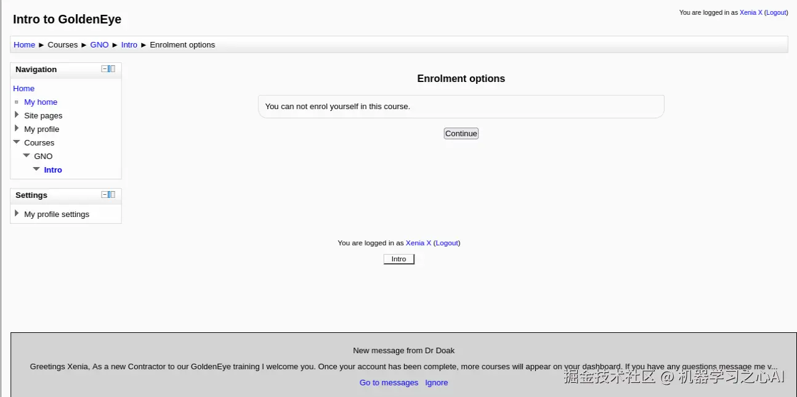
Task: Dock the Settings block to side
Action: coord(111,195)
